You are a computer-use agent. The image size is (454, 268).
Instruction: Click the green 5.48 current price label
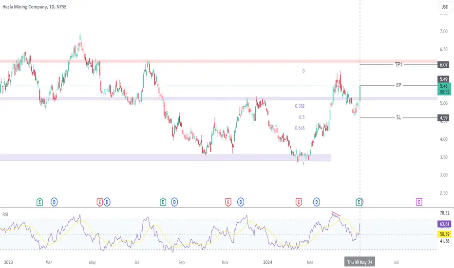pyautogui.click(x=444, y=89)
